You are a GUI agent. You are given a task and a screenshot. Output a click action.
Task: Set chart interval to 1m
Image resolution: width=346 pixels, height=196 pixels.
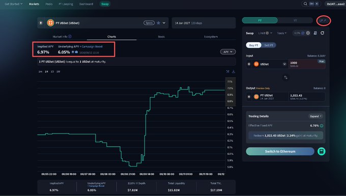click(x=40, y=71)
